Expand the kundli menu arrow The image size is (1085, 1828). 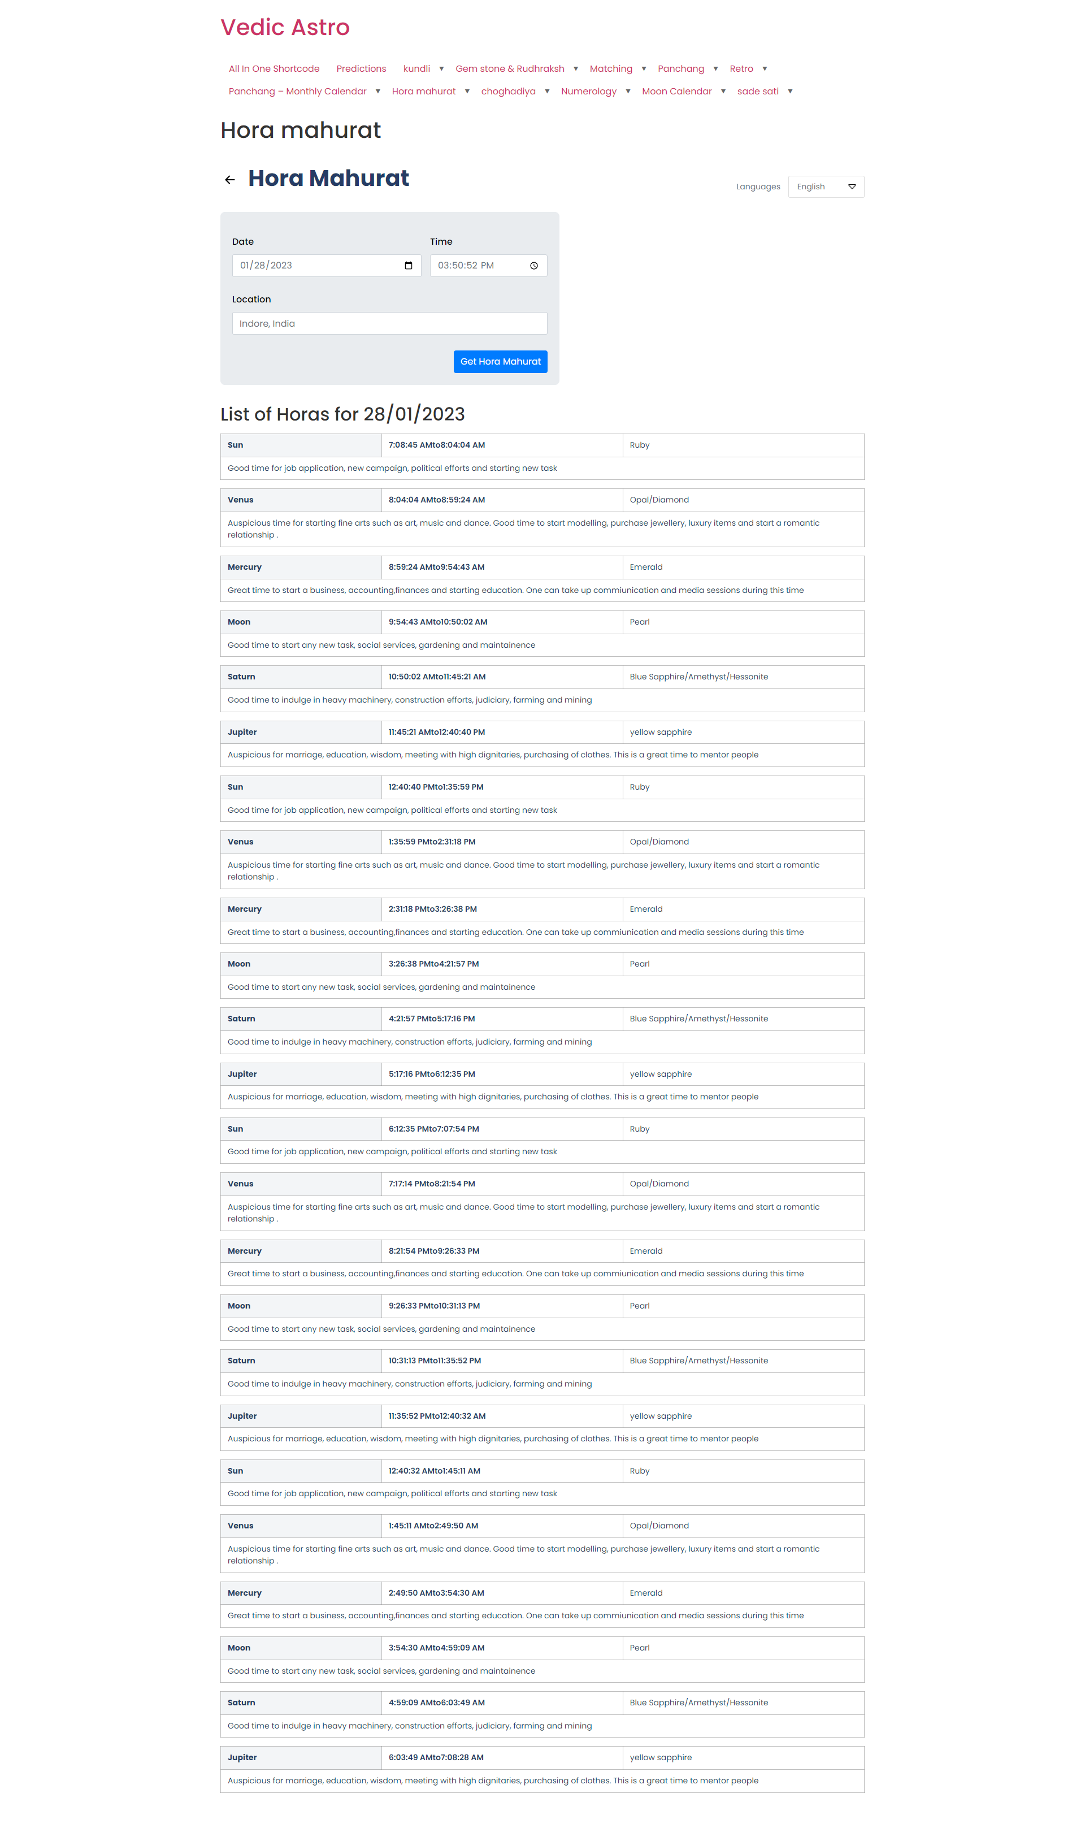[441, 69]
